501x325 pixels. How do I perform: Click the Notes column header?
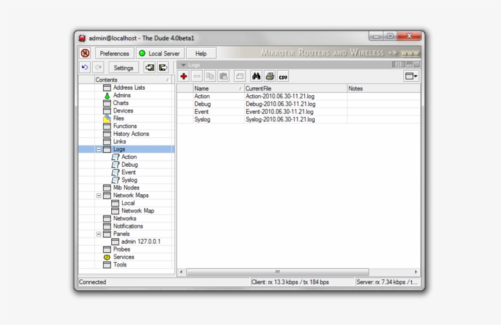click(384, 89)
